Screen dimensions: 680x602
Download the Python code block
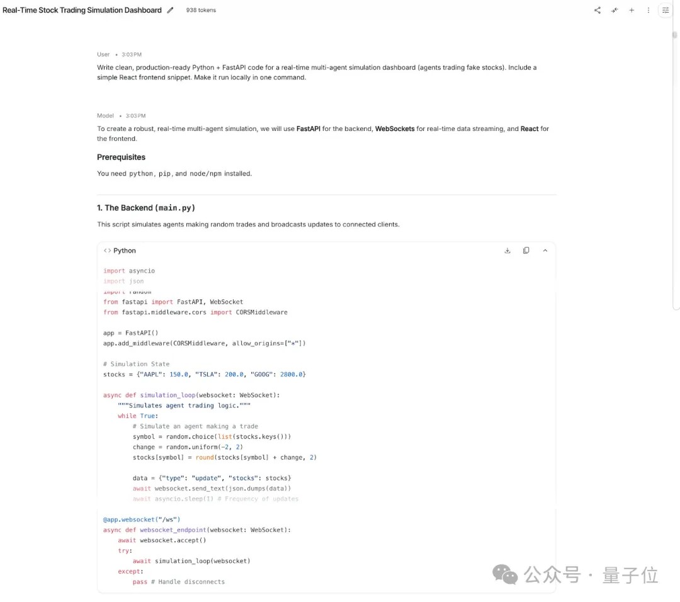tap(507, 251)
